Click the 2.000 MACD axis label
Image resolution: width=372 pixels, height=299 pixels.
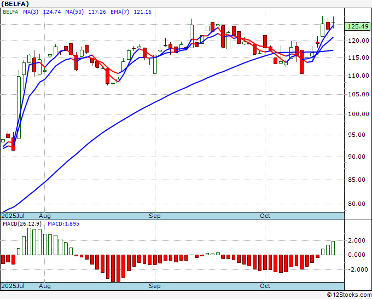pyautogui.click(x=356, y=240)
